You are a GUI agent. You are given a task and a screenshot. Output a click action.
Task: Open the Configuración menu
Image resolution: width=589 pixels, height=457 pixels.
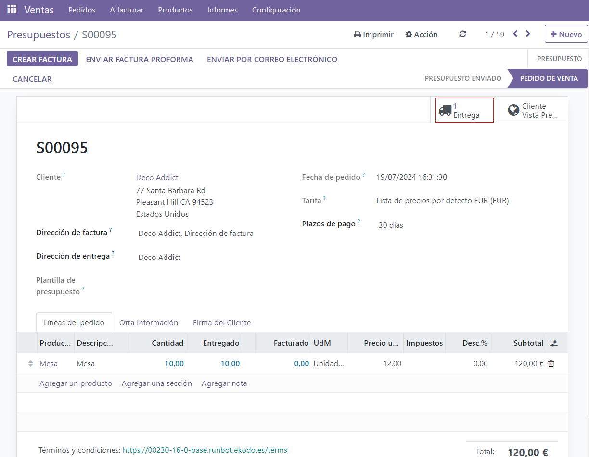tap(276, 10)
